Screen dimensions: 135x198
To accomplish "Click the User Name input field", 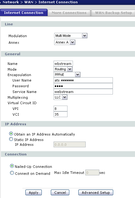I will click(x=83, y=80).
